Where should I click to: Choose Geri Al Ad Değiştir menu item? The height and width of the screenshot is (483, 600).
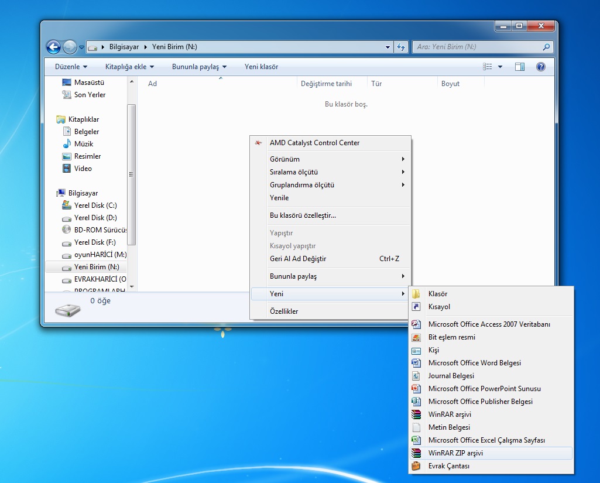click(331, 259)
